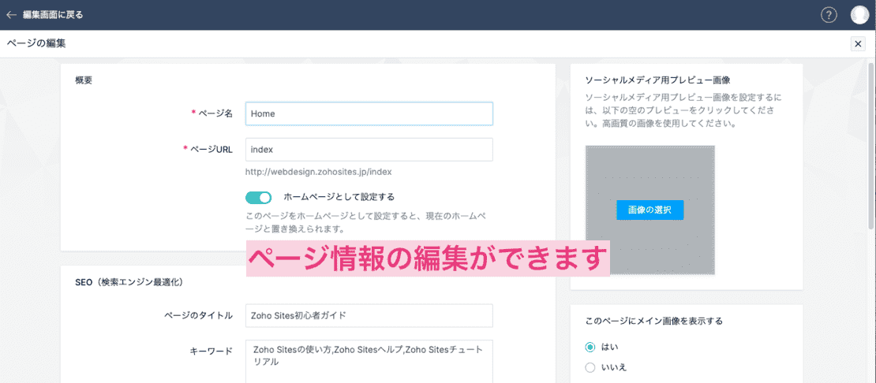
Task: Select the いいえ radio button
Action: pyautogui.click(x=590, y=367)
